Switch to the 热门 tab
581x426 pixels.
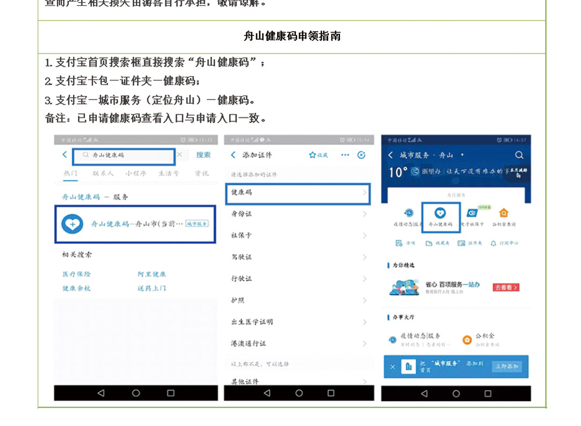click(70, 173)
